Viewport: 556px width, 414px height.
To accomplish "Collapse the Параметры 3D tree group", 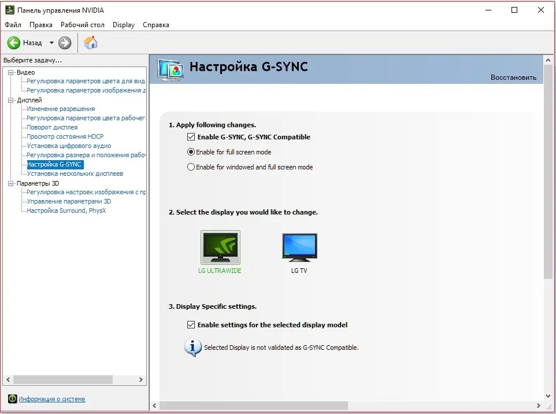I will pos(10,183).
